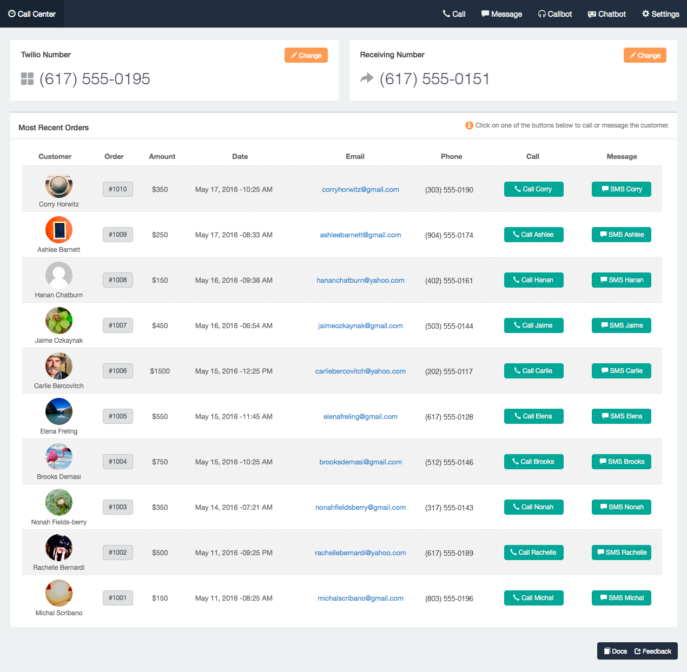
Task: Open the Chatbot section from the navbar
Action: click(x=606, y=14)
